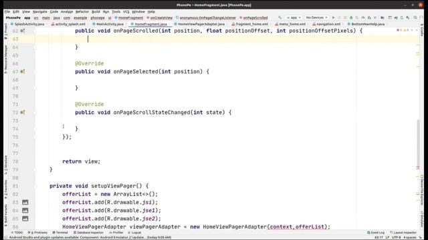Image resolution: width=428 pixels, height=240 pixels.
Task: Open the VCS menu
Action: click(x=126, y=12)
